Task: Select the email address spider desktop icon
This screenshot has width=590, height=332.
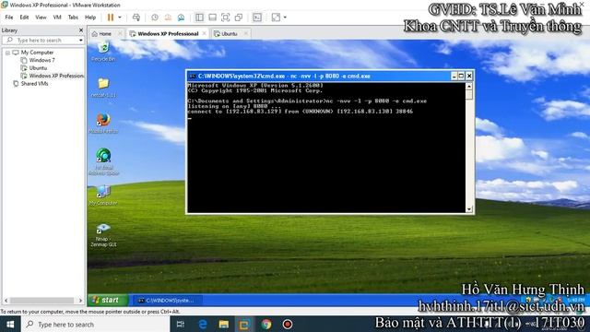Action: pos(103,162)
